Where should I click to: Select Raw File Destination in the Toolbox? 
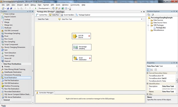click(x=12, y=89)
